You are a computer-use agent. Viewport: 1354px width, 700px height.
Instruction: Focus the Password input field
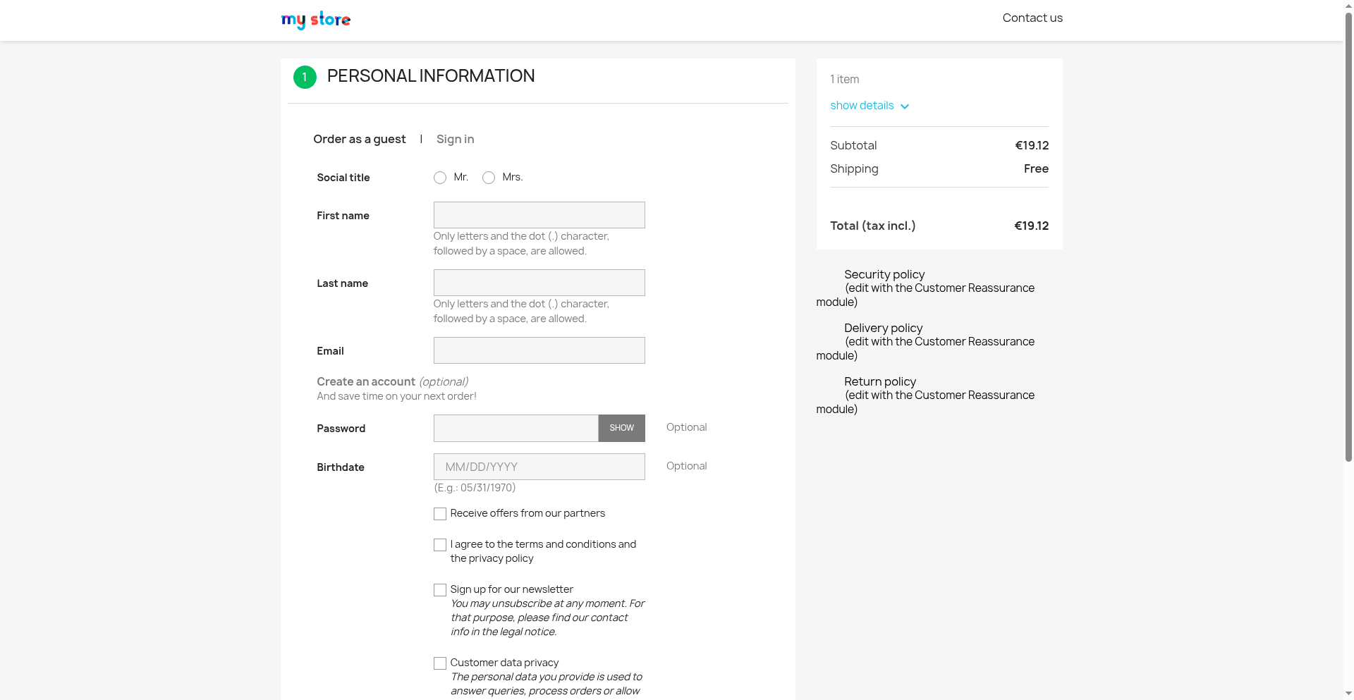pos(516,428)
